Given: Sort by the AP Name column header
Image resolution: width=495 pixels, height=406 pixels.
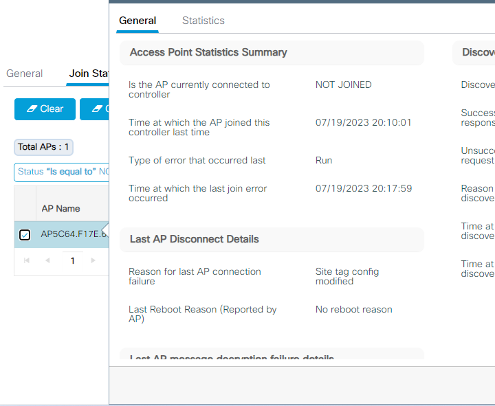Looking at the screenshot, I should point(60,208).
